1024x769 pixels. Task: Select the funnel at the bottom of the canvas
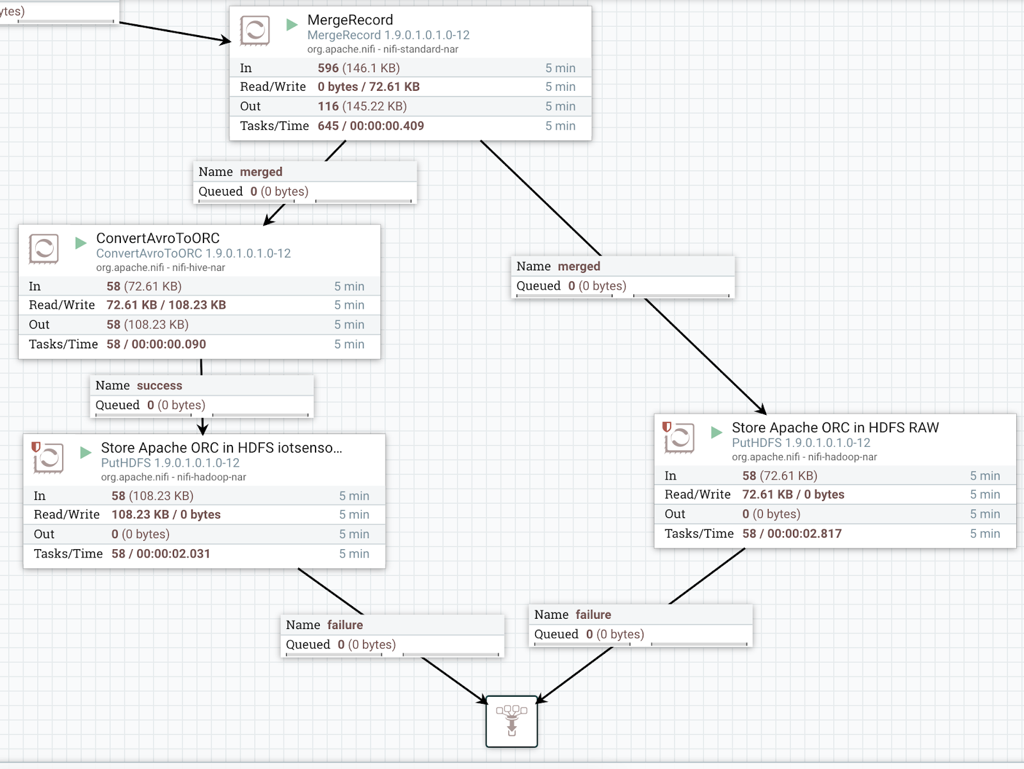click(511, 721)
